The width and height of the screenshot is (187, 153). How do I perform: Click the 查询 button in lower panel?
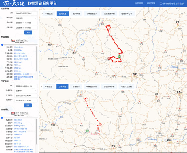tap(27, 105)
